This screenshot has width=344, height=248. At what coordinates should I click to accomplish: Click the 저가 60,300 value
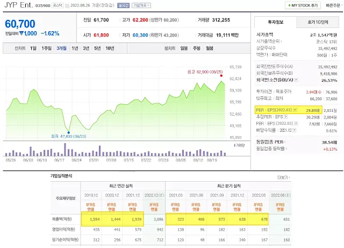pos(140,35)
